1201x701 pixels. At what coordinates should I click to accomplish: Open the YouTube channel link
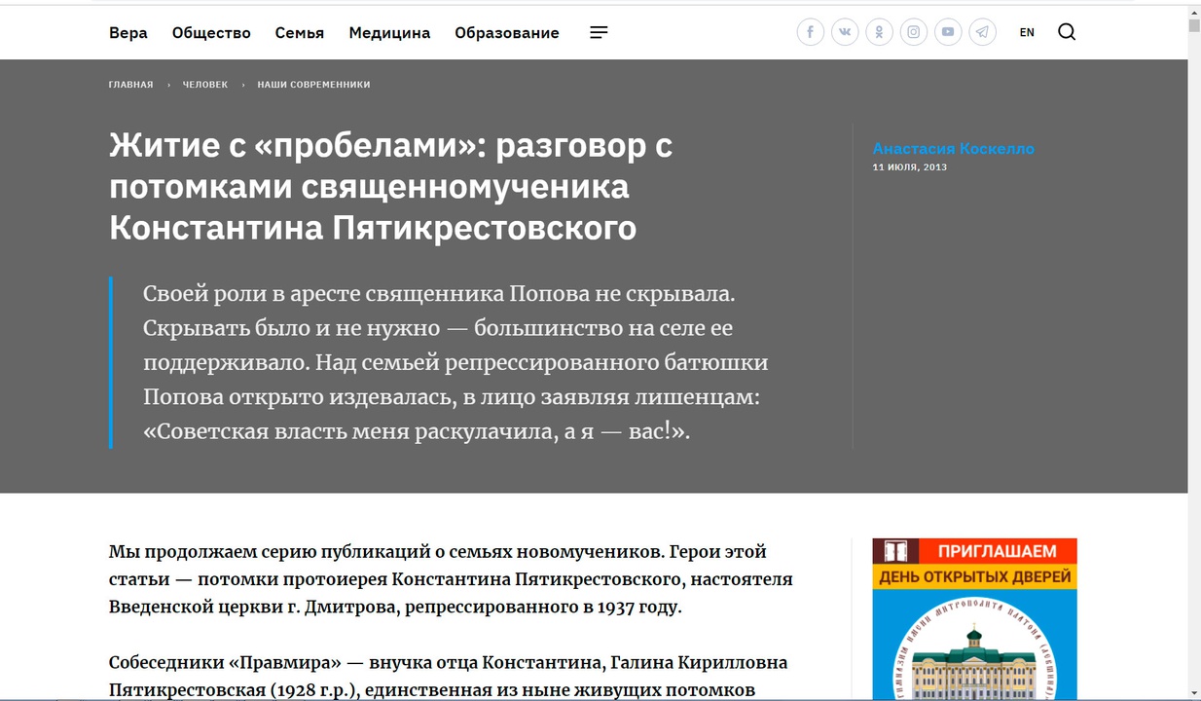pyautogui.click(x=948, y=32)
